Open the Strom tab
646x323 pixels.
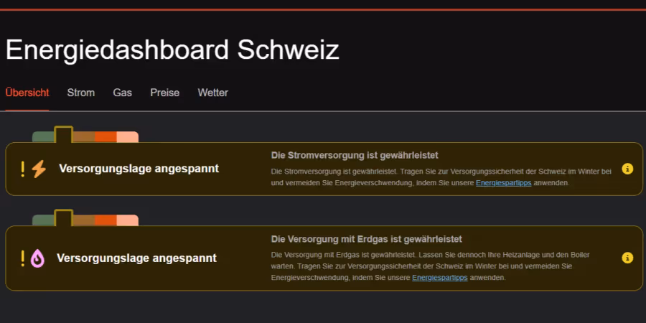(x=80, y=93)
